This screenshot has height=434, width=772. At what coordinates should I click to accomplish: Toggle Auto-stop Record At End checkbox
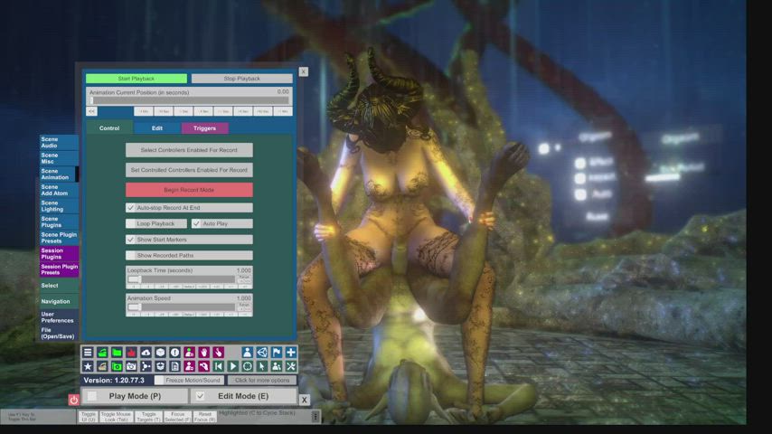pyautogui.click(x=130, y=208)
